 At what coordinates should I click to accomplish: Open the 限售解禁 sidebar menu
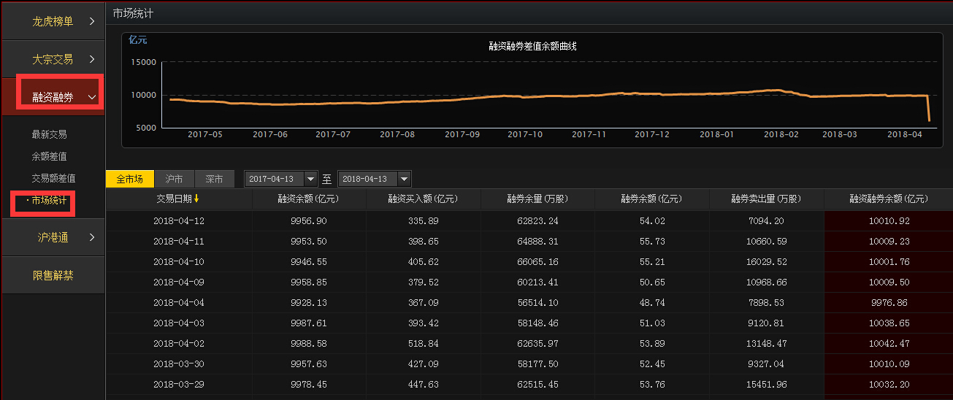tap(53, 276)
